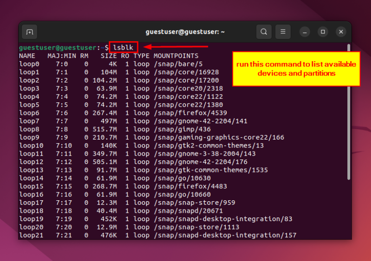Click the yellow annotation note box

[296, 69]
